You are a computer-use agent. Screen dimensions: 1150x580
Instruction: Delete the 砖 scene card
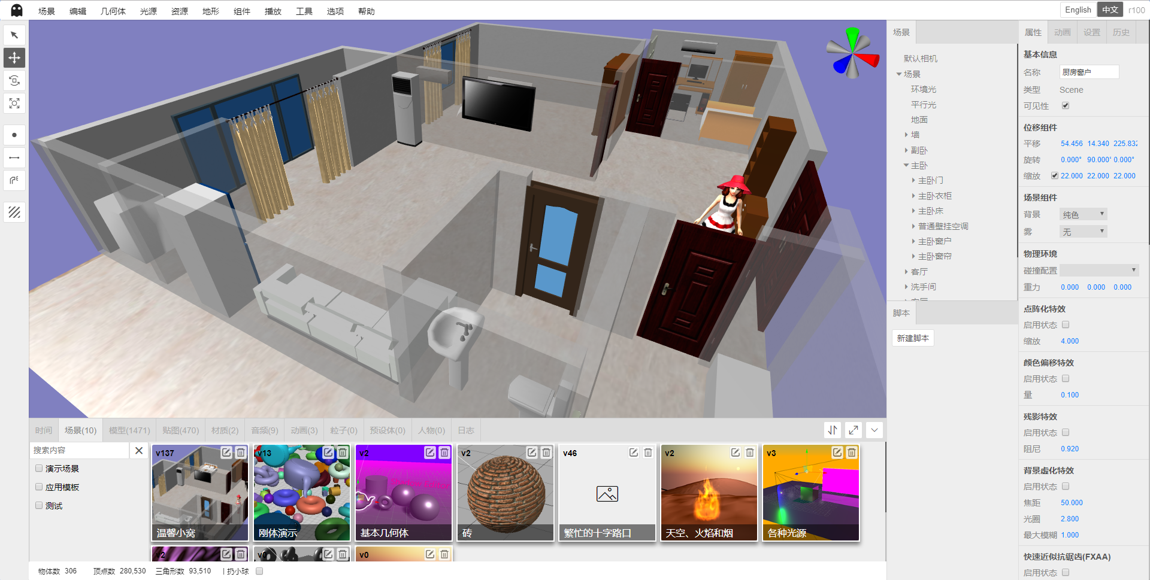coord(546,453)
